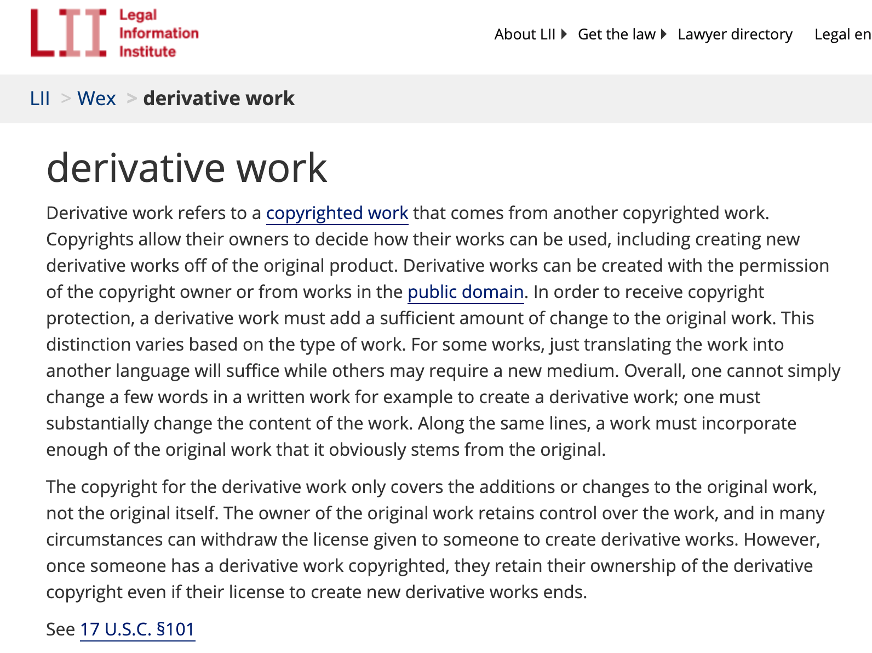
Task: Click the LII Legal Information Institute logo
Action: (x=114, y=33)
